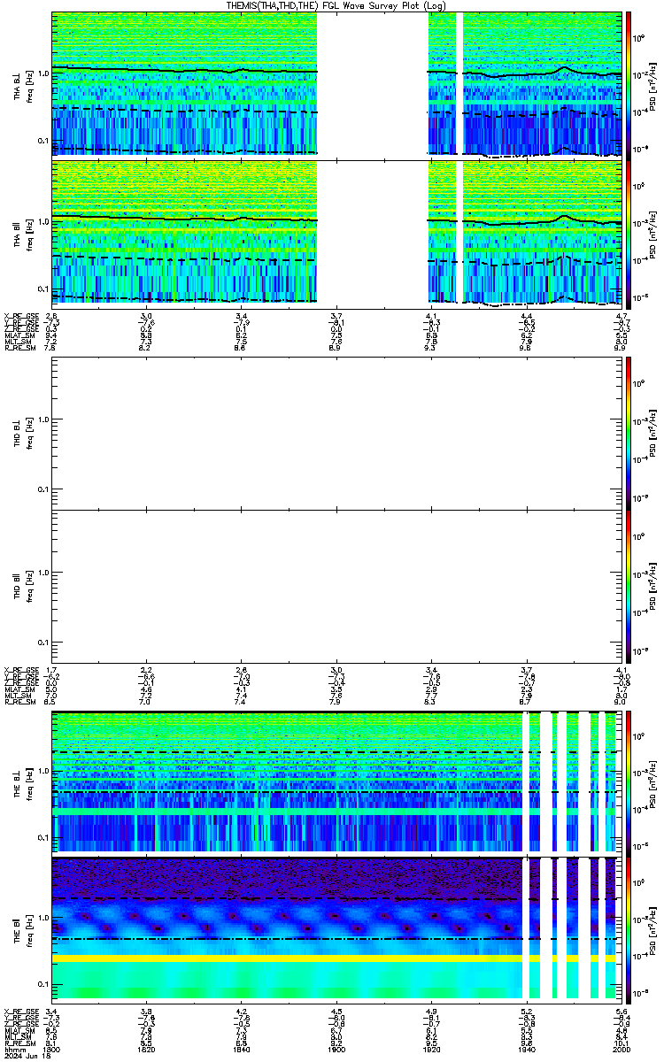The image size is (664, 1062).
Task: Click the 1.0 frequency tick on THD B⊥ axis
Action: click(42, 420)
